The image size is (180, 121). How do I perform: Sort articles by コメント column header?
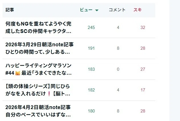point(117,10)
